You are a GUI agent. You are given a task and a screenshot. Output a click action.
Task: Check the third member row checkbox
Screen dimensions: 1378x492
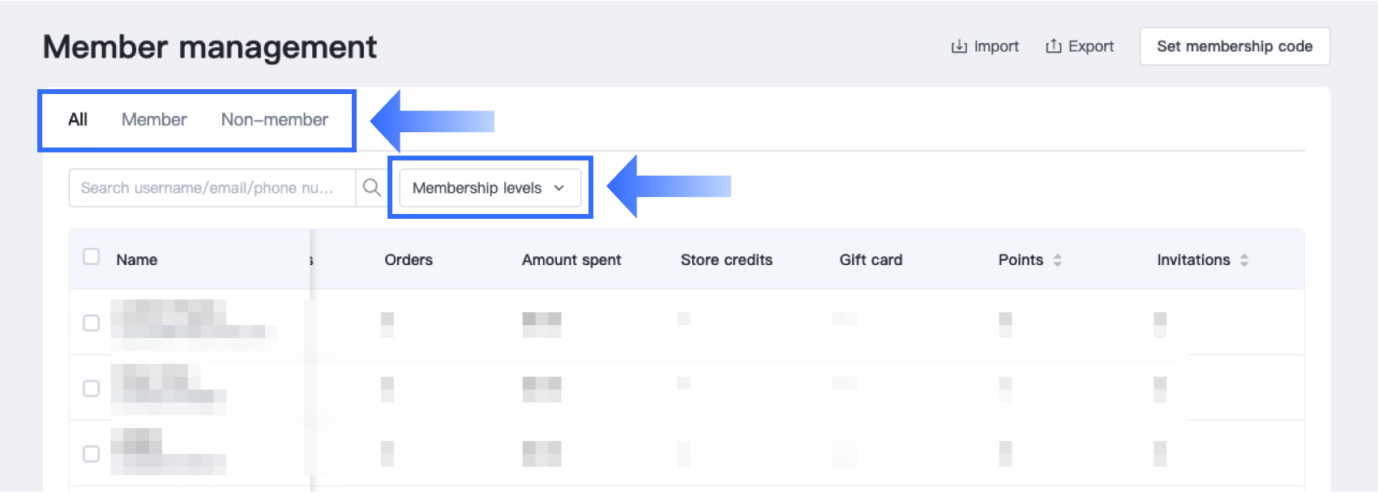[x=92, y=454]
